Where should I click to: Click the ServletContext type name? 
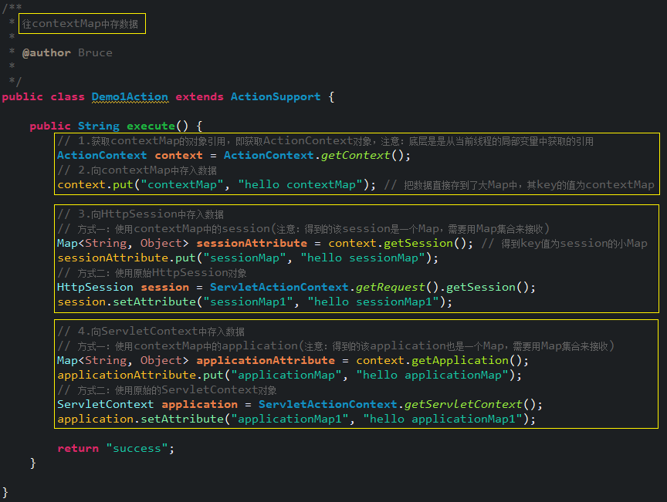pos(106,405)
